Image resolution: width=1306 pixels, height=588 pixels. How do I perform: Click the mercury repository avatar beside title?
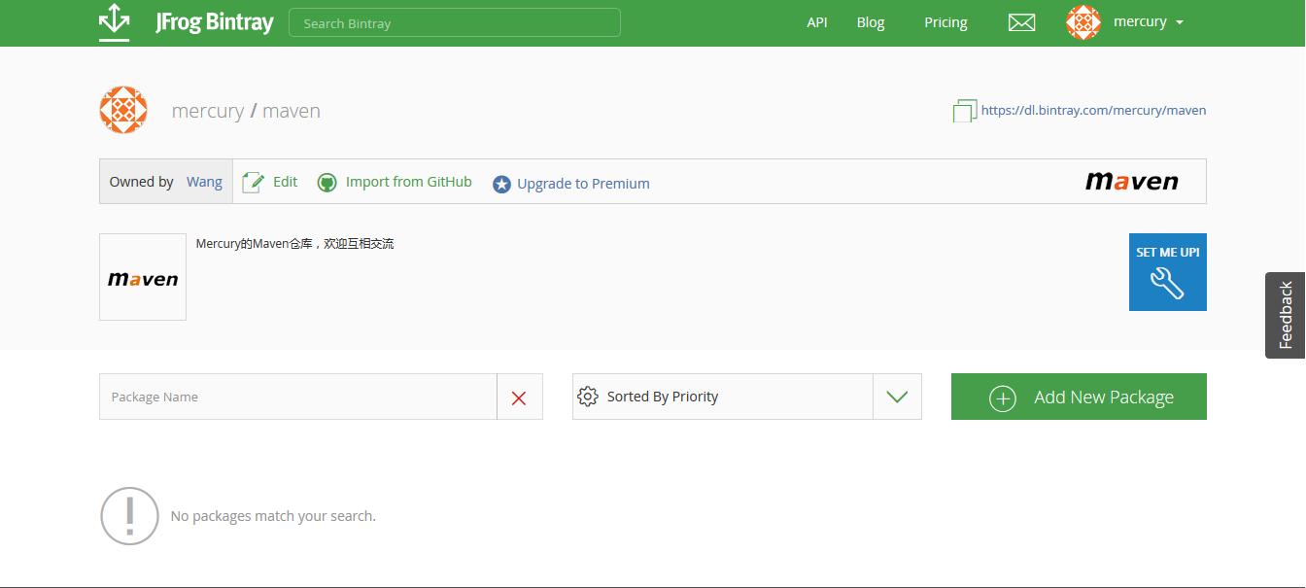123,110
